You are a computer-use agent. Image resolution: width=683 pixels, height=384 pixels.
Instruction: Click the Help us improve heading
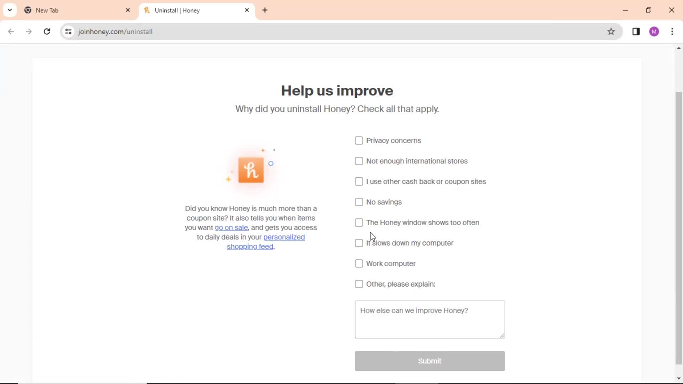coord(337,91)
